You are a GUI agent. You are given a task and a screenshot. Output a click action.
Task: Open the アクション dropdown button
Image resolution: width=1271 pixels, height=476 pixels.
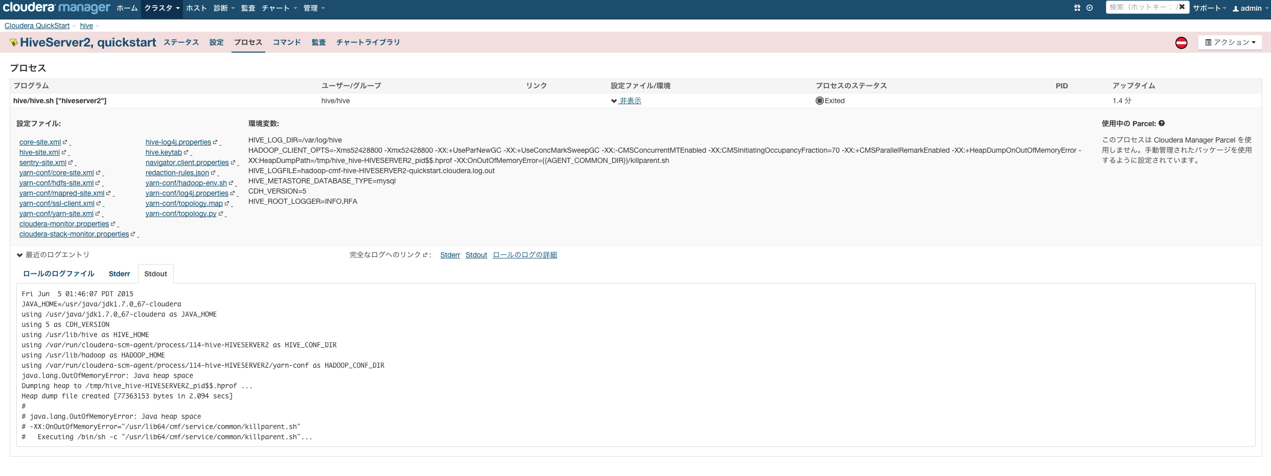coord(1230,42)
